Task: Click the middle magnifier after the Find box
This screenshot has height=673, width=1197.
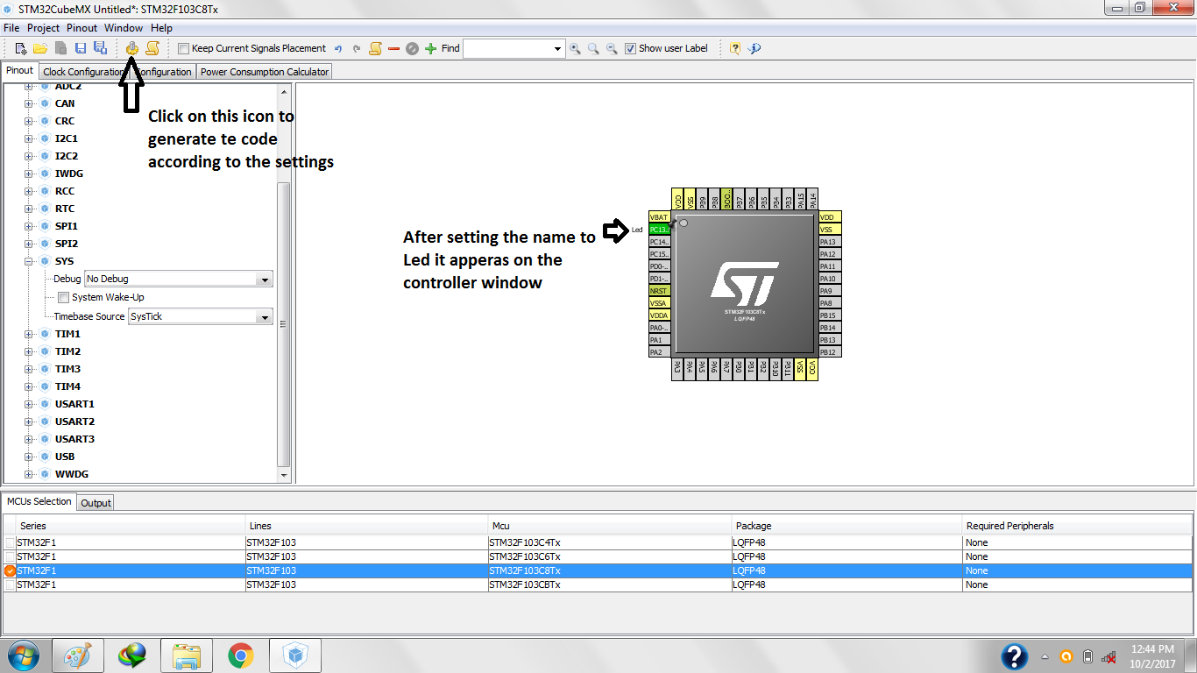Action: pos(593,48)
